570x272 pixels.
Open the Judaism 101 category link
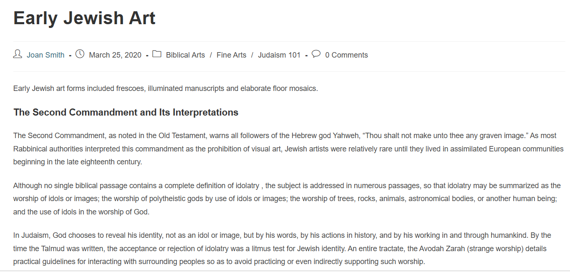coord(279,55)
